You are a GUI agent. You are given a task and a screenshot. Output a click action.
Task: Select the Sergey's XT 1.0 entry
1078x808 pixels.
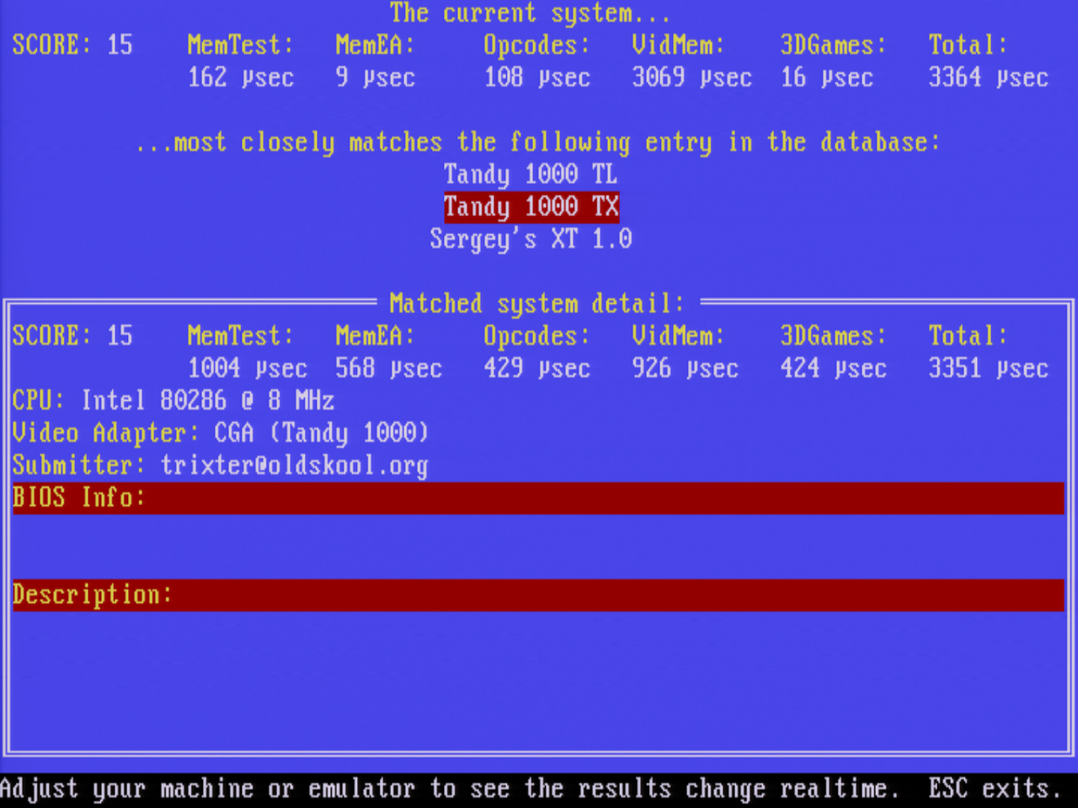tap(531, 239)
